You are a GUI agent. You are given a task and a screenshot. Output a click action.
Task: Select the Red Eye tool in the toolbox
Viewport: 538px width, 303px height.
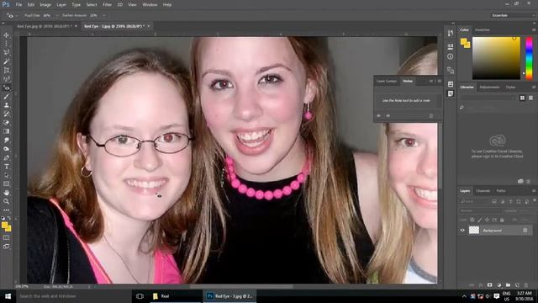(x=6, y=88)
